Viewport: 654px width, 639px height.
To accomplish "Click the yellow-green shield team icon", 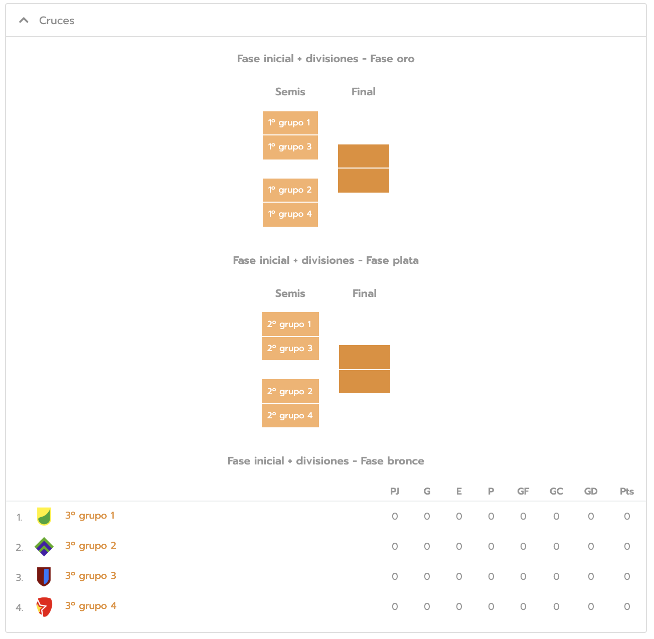I will [x=44, y=516].
